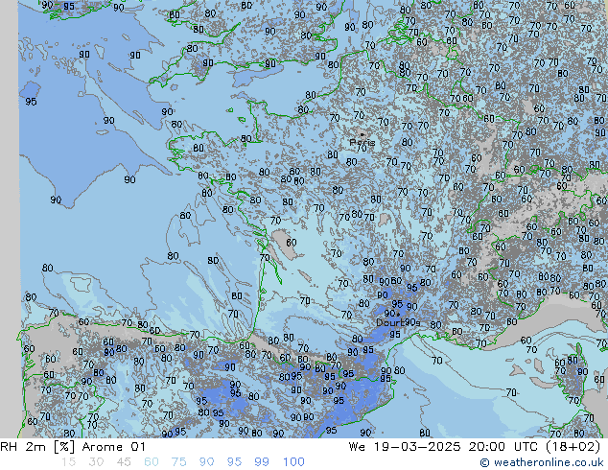Choose the 95 value in the legend scale
The image size is (608, 470).
[234, 462]
